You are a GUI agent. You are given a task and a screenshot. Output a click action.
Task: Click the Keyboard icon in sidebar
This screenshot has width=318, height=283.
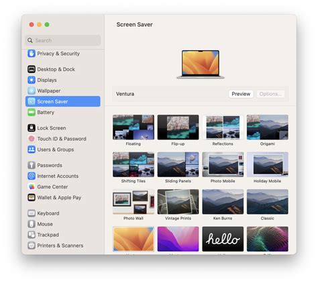pos(32,213)
